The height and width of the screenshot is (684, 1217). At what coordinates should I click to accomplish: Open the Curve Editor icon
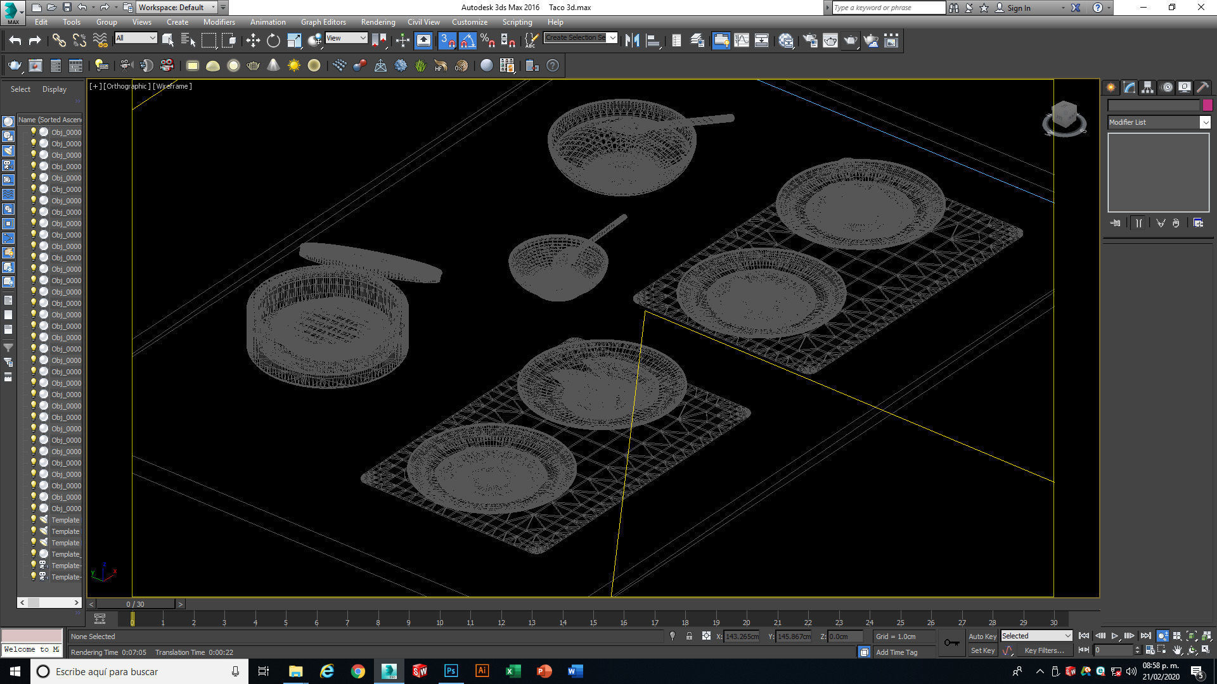point(742,41)
